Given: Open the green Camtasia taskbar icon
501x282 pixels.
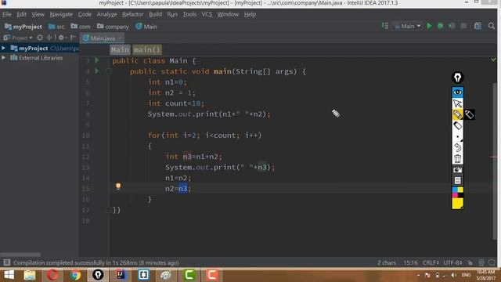Looking at the screenshot, I should tap(189, 275).
